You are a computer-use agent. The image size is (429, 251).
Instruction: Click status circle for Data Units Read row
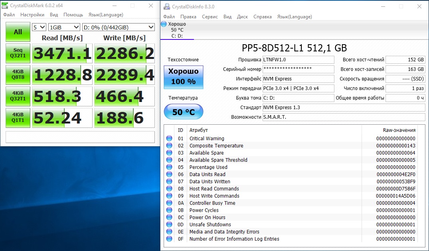tap(169, 174)
